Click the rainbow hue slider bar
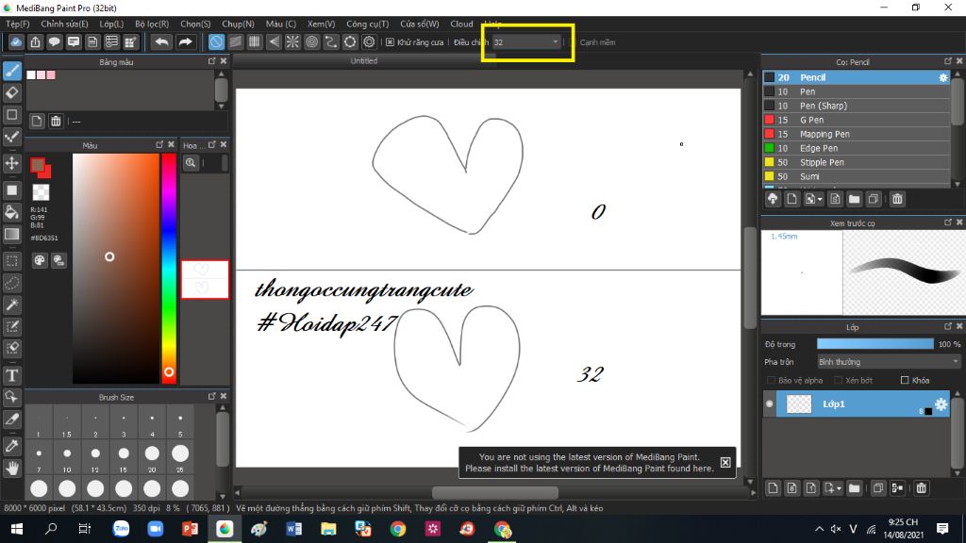The image size is (966, 543). (x=169, y=269)
